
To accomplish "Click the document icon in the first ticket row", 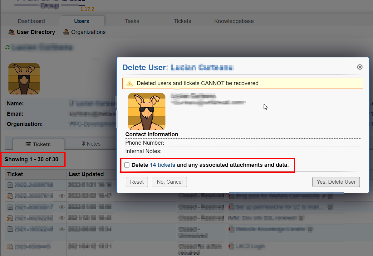I will 10,185.
